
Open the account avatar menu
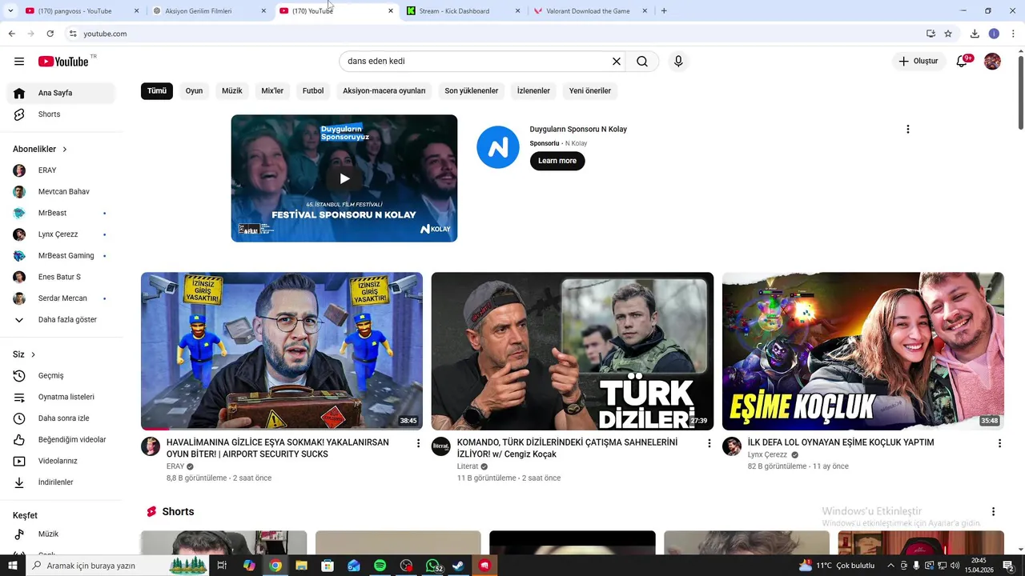[x=992, y=62]
